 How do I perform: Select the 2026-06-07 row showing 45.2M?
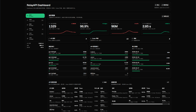(x=151, y=69)
